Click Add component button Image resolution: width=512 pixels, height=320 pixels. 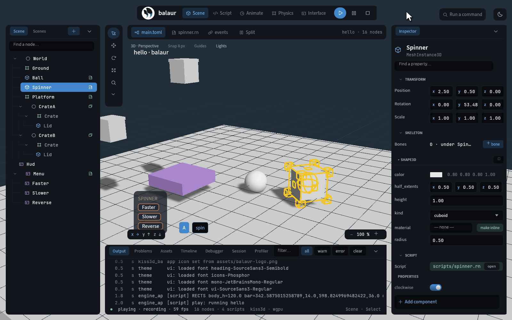[447, 302]
